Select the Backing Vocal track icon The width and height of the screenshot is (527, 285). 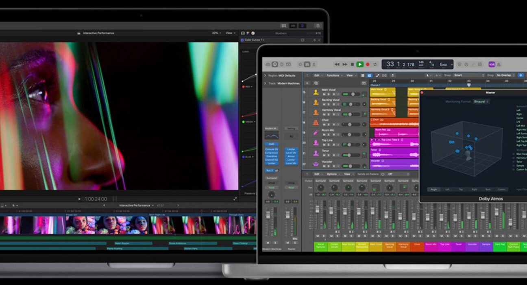coord(316,103)
